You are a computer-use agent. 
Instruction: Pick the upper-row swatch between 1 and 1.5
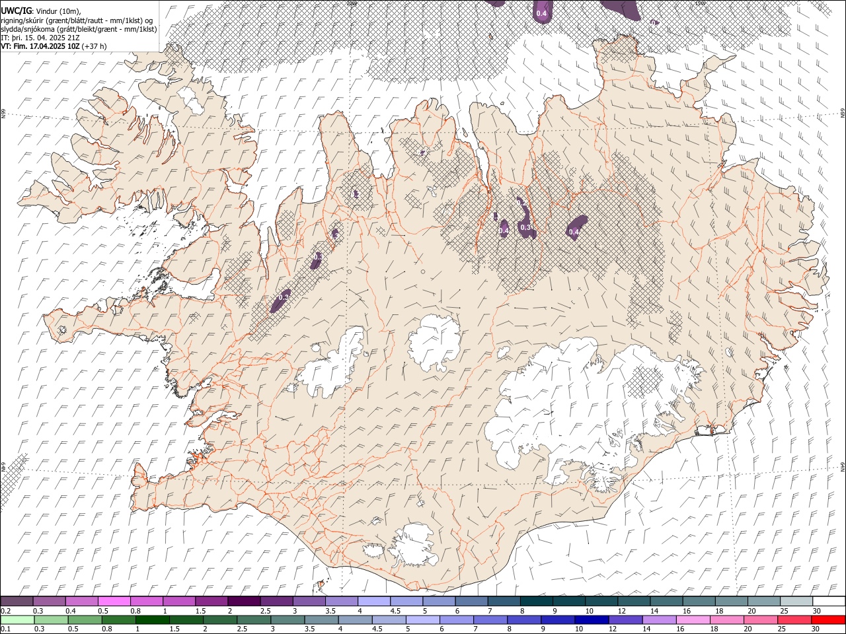point(178,601)
